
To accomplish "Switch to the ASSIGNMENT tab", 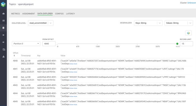I will click(x=29, y=14).
